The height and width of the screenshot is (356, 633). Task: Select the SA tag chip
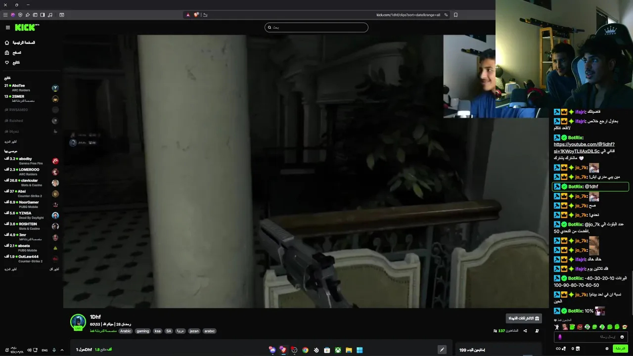pyautogui.click(x=169, y=331)
